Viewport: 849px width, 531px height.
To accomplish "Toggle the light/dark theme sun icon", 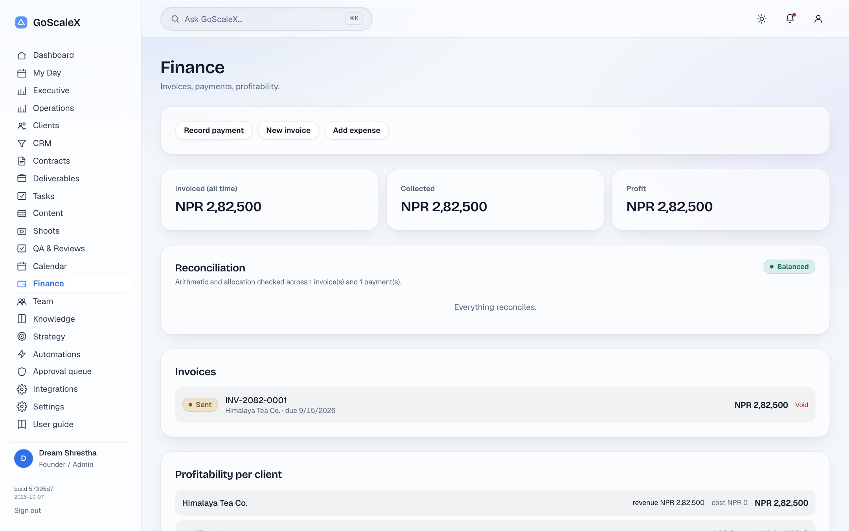I will coord(762,19).
